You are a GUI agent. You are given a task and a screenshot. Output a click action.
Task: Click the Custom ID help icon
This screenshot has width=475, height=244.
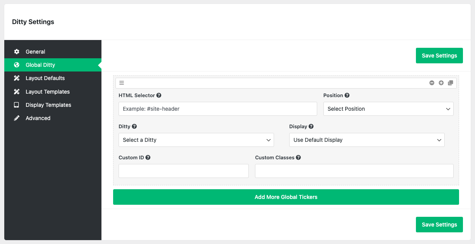tap(148, 157)
